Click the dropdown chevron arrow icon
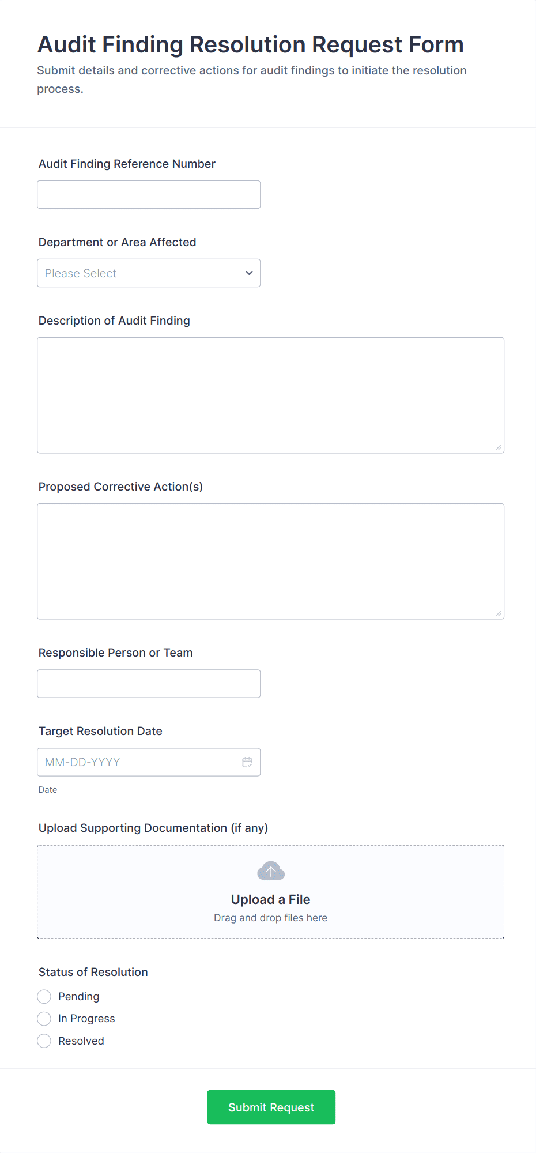Screen dimensions: 536x1153 coord(249,273)
